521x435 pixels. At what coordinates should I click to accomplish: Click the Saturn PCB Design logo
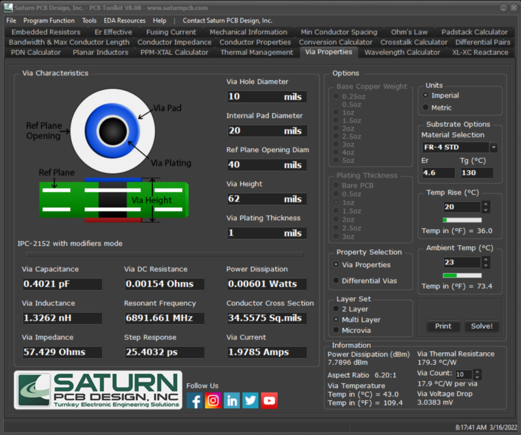point(97,390)
